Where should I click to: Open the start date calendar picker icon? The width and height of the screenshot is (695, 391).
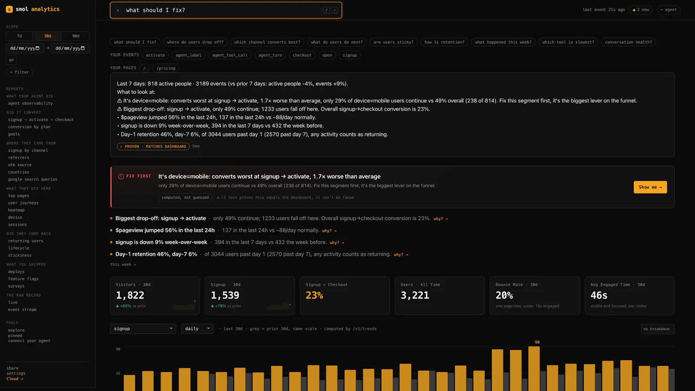[x=37, y=48]
